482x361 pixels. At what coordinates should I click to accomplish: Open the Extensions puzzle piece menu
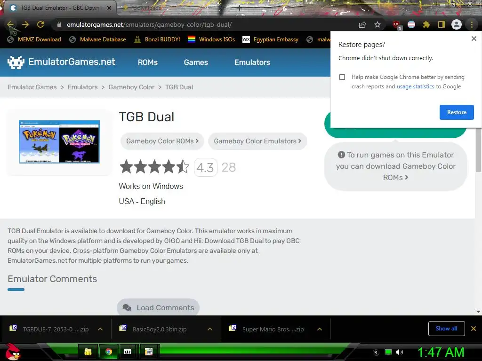click(x=426, y=24)
